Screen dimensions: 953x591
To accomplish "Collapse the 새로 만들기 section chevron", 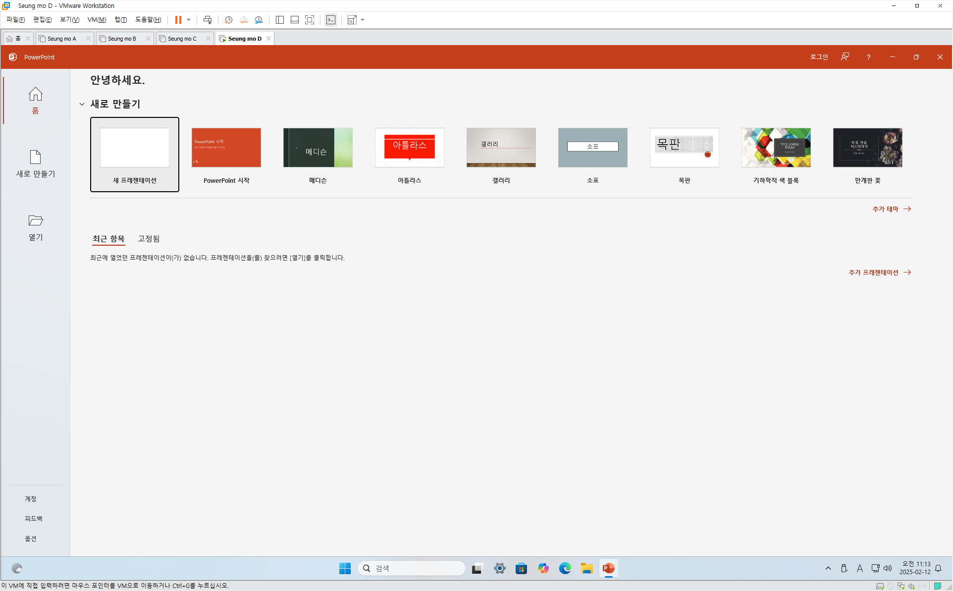I will click(x=82, y=104).
